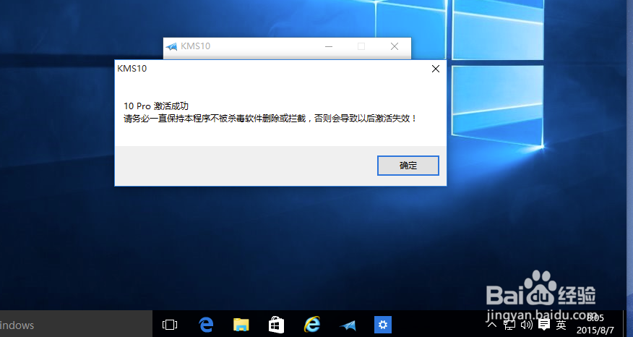
Task: Click the taskbar search box
Action: tap(76, 325)
